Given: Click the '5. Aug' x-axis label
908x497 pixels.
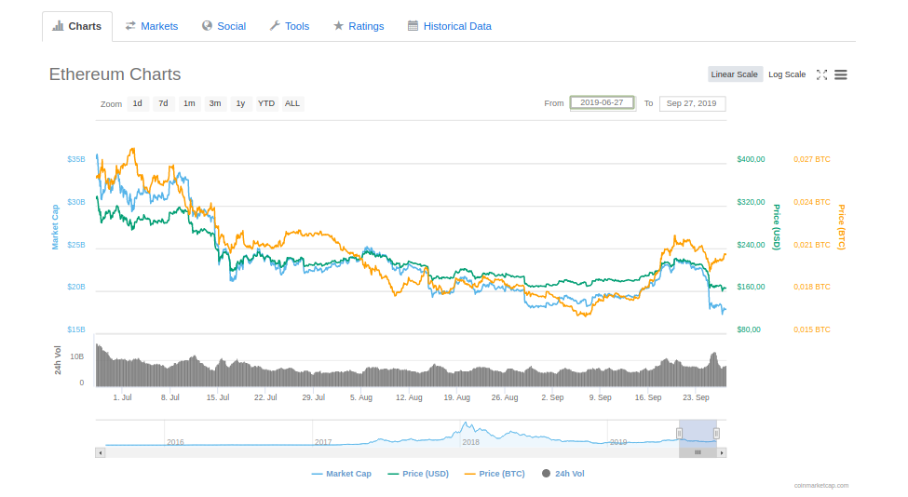Looking at the screenshot, I should tap(361, 397).
